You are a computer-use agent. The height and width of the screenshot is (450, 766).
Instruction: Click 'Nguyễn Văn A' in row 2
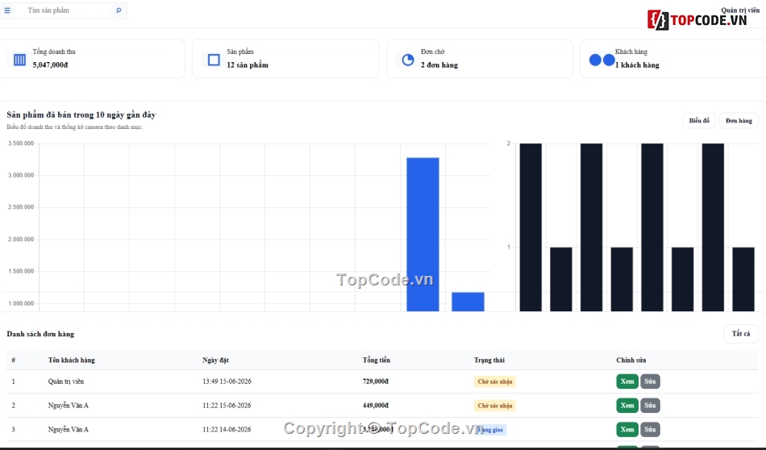(x=69, y=406)
